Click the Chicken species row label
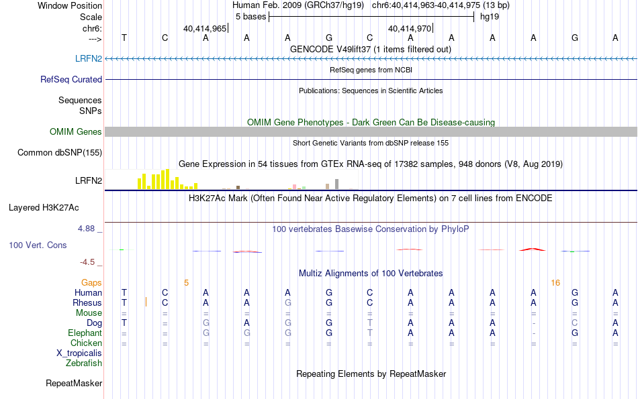The height and width of the screenshot is (399, 638). (x=86, y=343)
